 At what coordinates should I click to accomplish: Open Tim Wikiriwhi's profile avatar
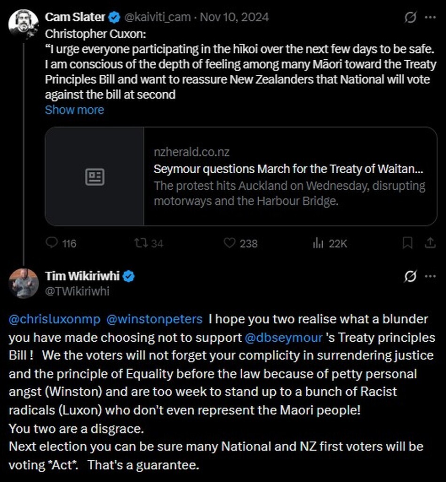[23, 283]
